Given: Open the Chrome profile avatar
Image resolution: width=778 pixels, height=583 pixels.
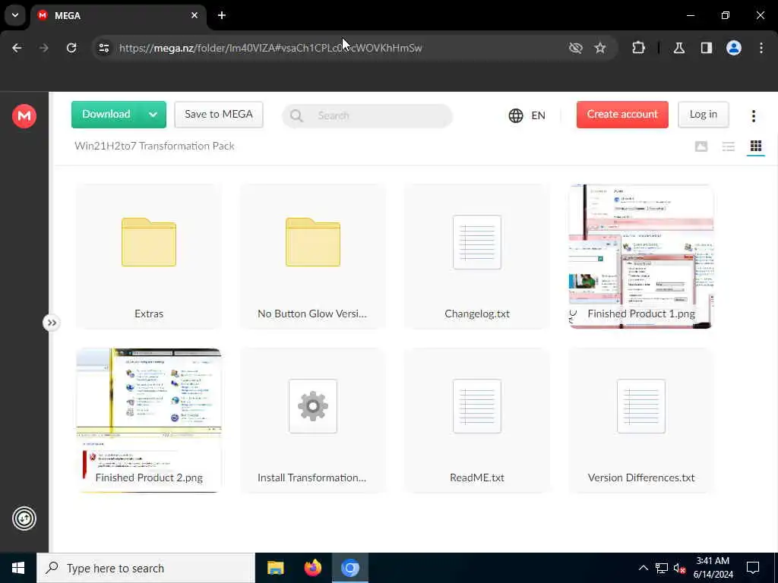Looking at the screenshot, I should click(734, 48).
